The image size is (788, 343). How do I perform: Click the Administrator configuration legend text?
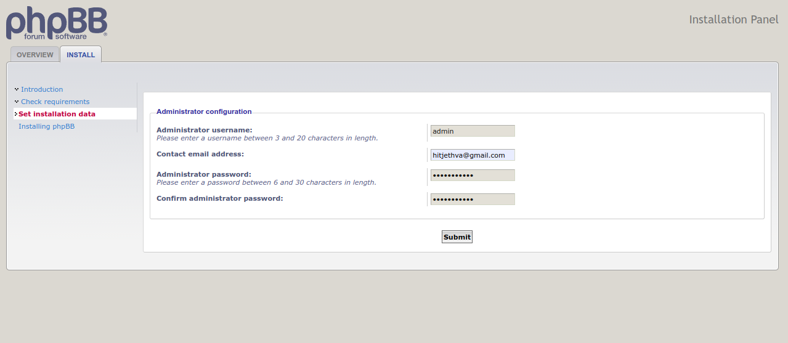[204, 111]
